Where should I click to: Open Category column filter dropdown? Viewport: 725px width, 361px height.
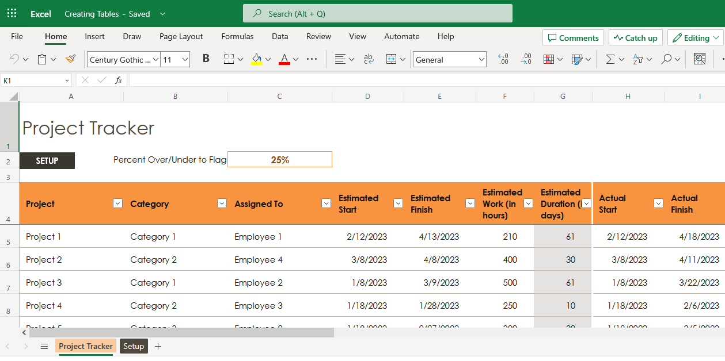pos(222,203)
